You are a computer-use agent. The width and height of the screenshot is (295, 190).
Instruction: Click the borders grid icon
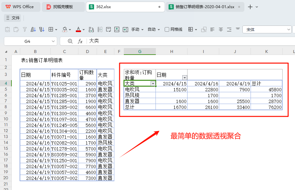(x=51, y=29)
